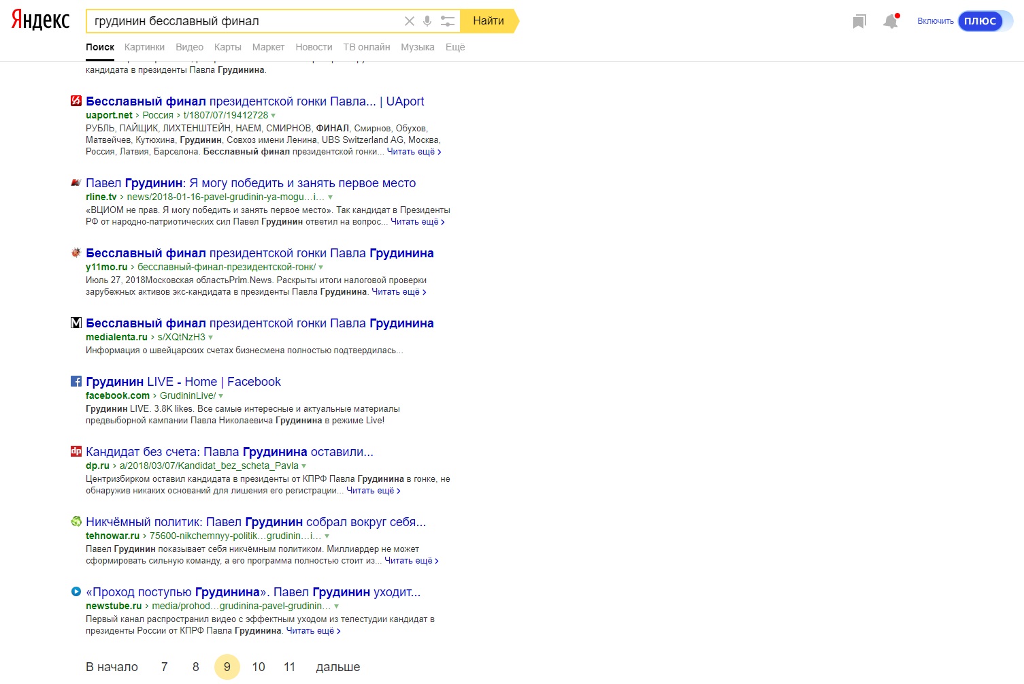Open Проход поступью Грудинина result title
The width and height of the screenshot is (1024, 684).
tap(253, 592)
